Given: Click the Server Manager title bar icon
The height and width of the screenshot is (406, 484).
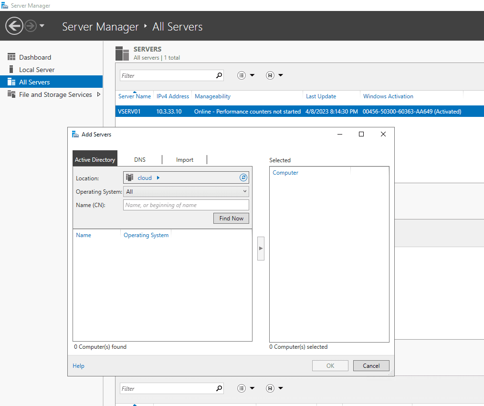Looking at the screenshot, I should [x=5, y=6].
